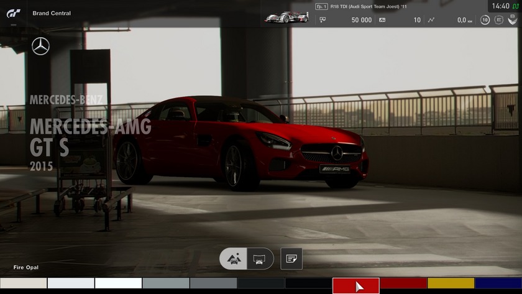Choose the pure white paint swatch
Screen dimensions: 522x294
(x=118, y=283)
